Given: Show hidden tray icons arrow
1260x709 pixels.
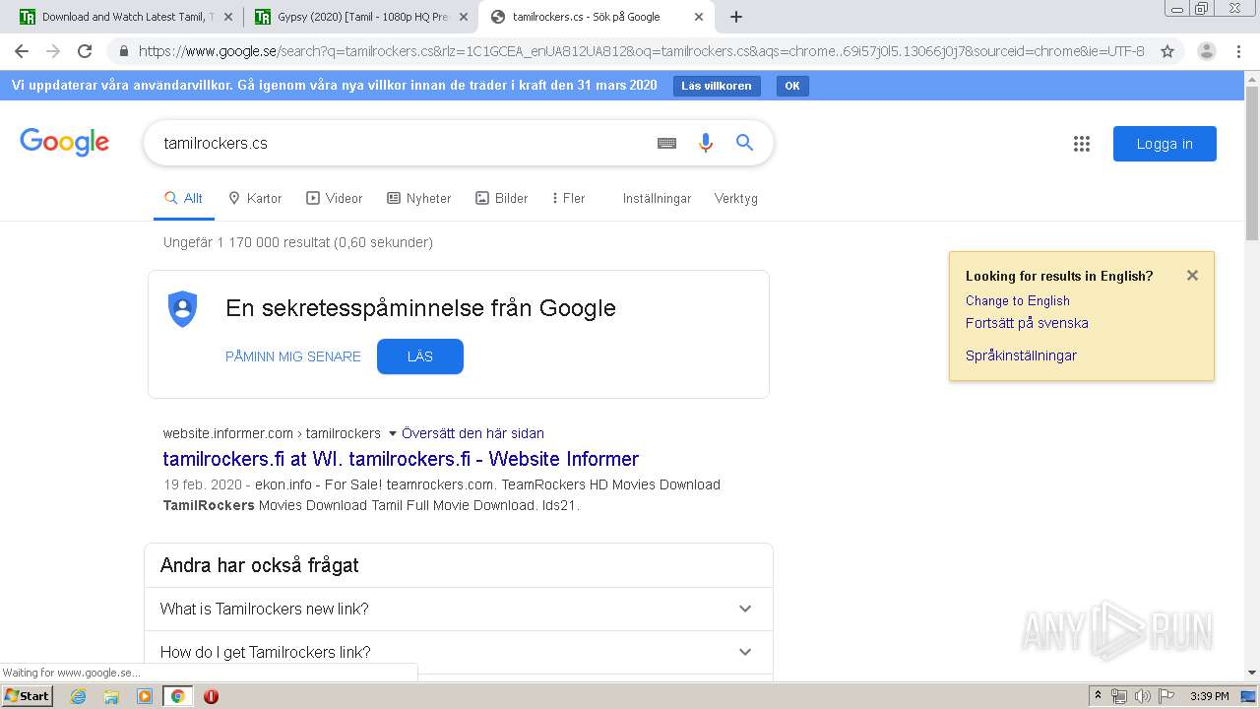Looking at the screenshot, I should tap(1098, 696).
